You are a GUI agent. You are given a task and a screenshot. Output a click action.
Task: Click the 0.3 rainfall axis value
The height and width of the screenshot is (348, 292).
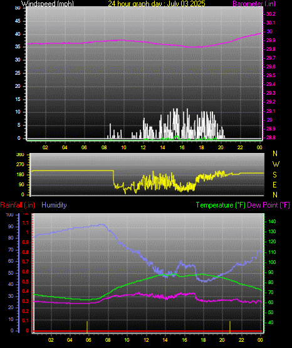(x=26, y=302)
